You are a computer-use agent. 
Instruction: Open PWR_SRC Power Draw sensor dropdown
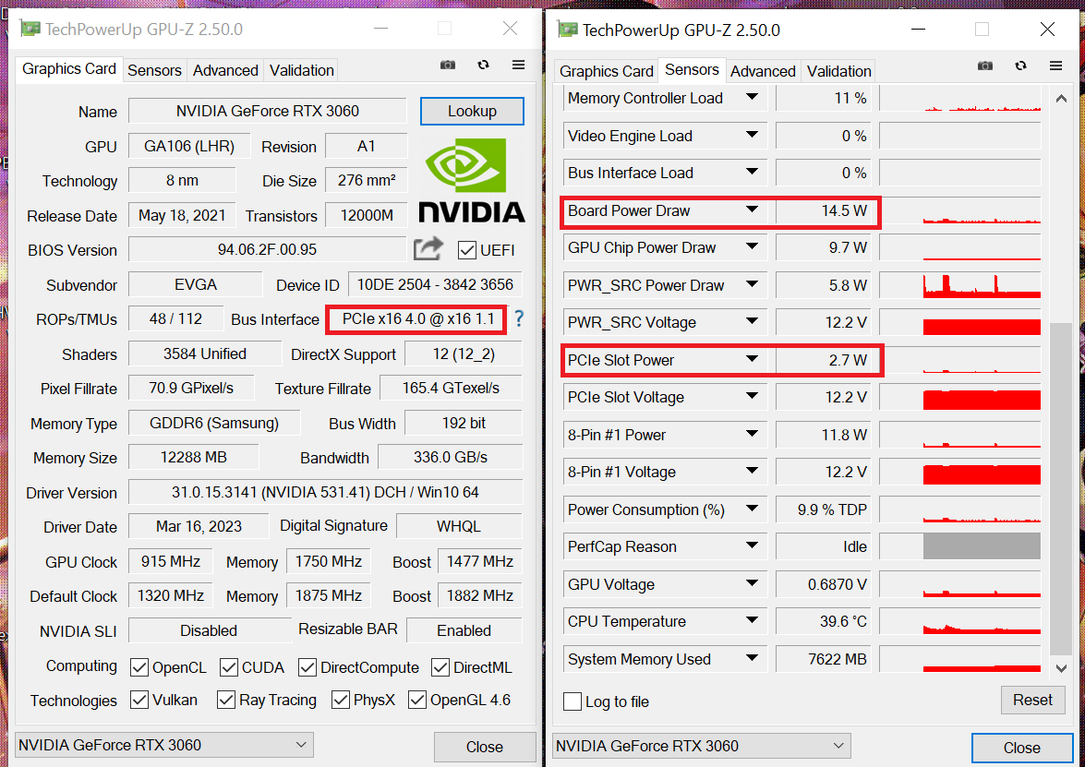click(x=752, y=284)
